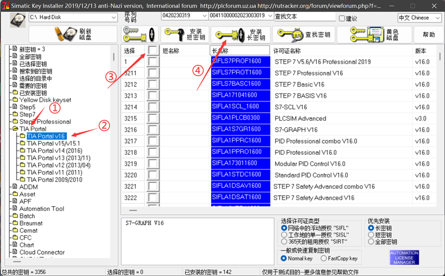Select the FastCopy key radio option
This screenshot has width=445, height=276.
(x=324, y=258)
